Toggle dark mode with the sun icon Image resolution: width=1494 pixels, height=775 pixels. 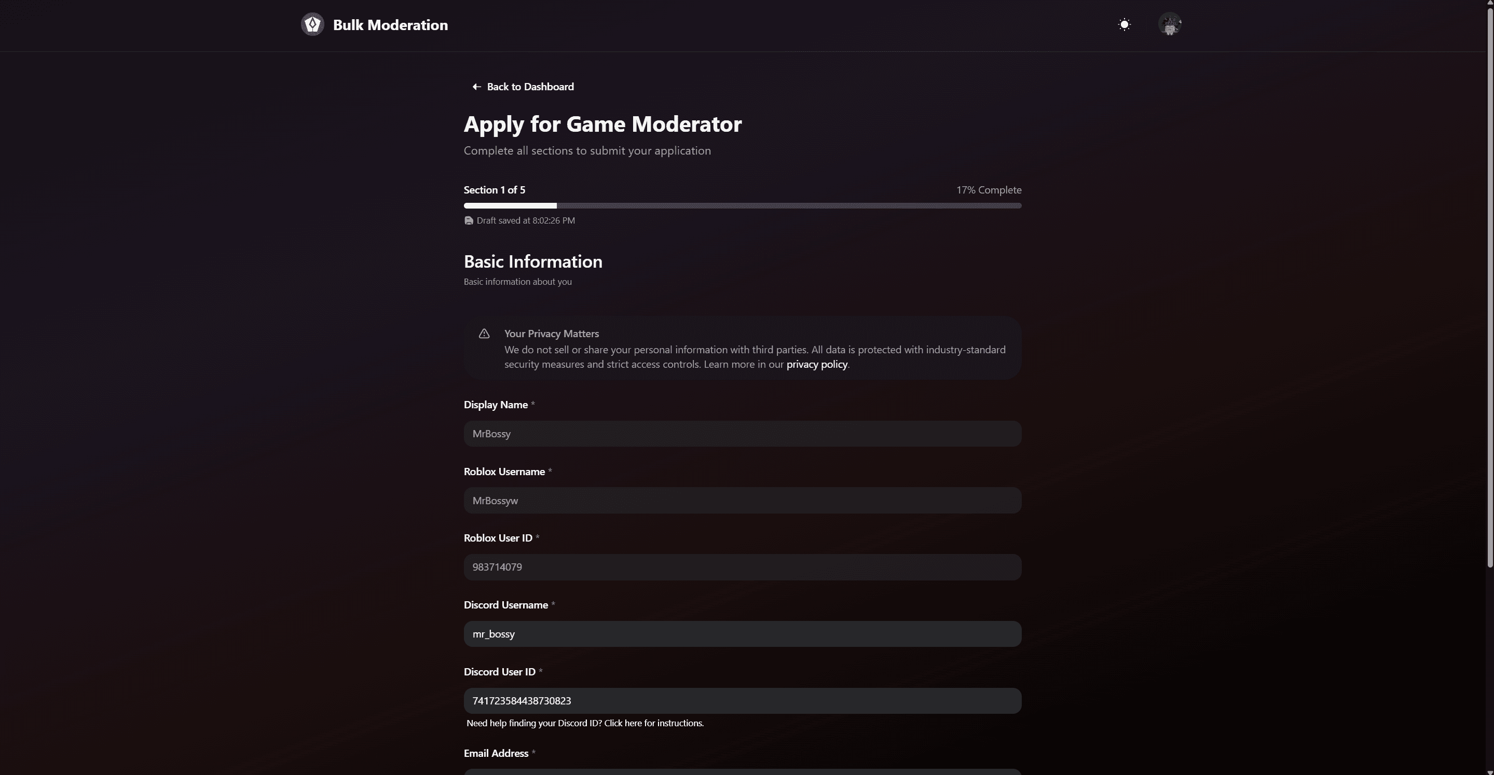tap(1125, 24)
